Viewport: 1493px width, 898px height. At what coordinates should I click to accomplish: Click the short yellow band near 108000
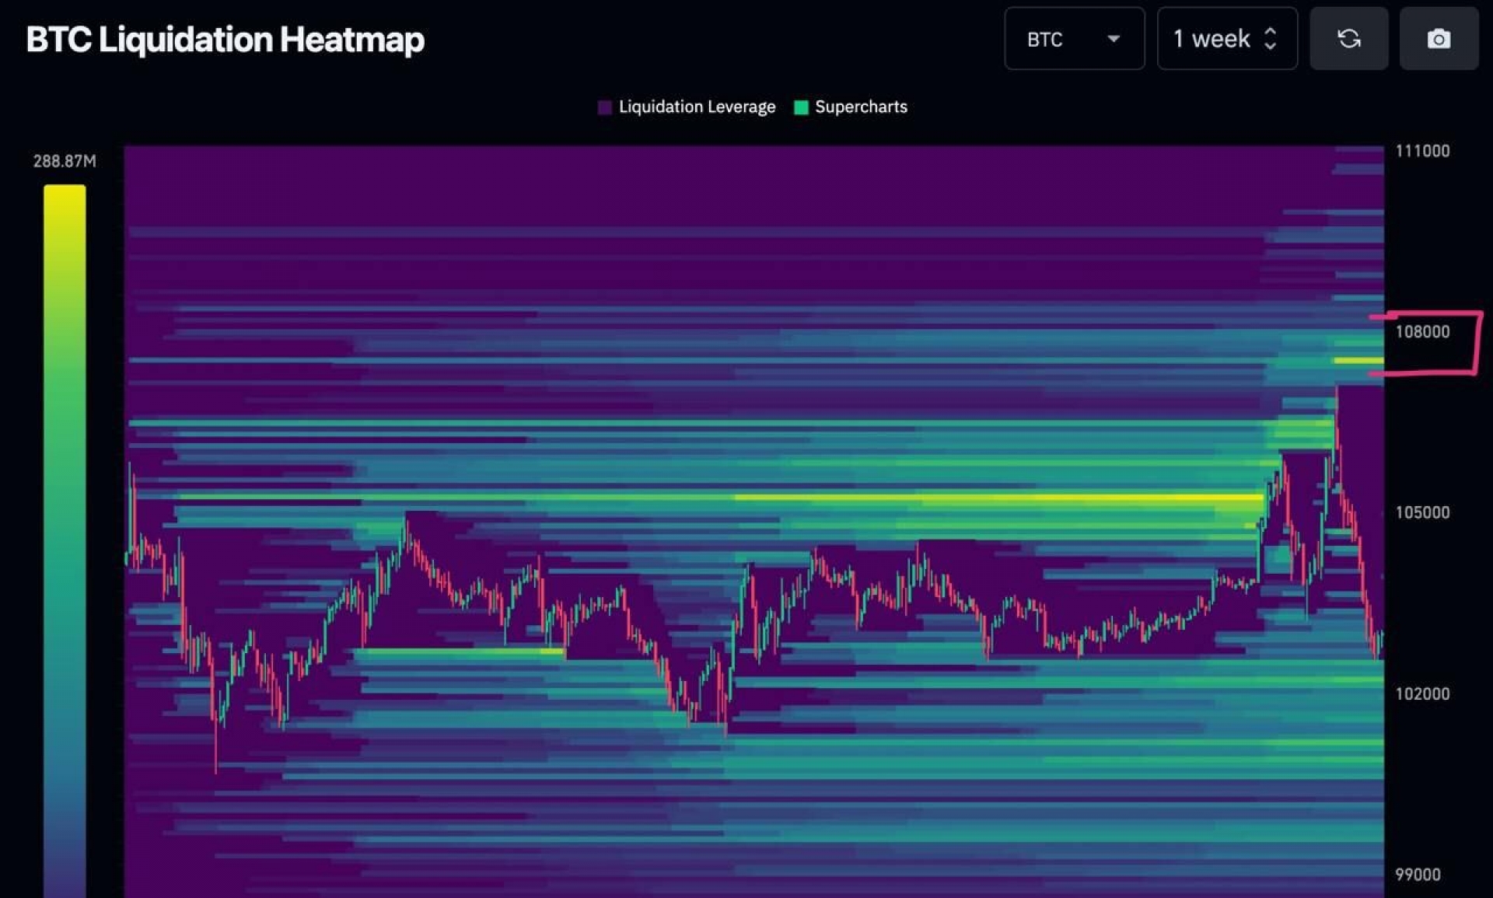click(x=1358, y=361)
